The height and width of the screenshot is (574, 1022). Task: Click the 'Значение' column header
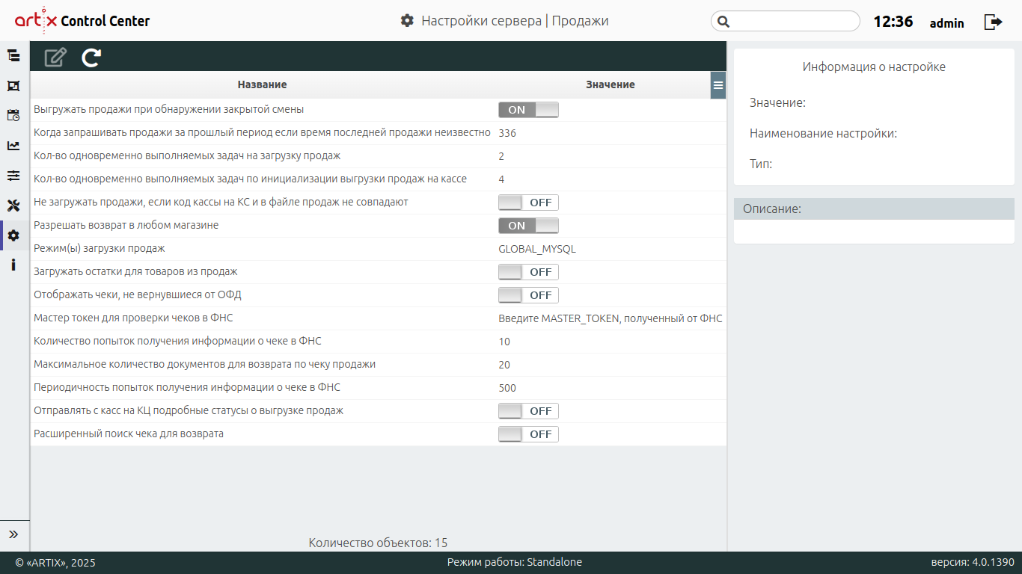[610, 85]
